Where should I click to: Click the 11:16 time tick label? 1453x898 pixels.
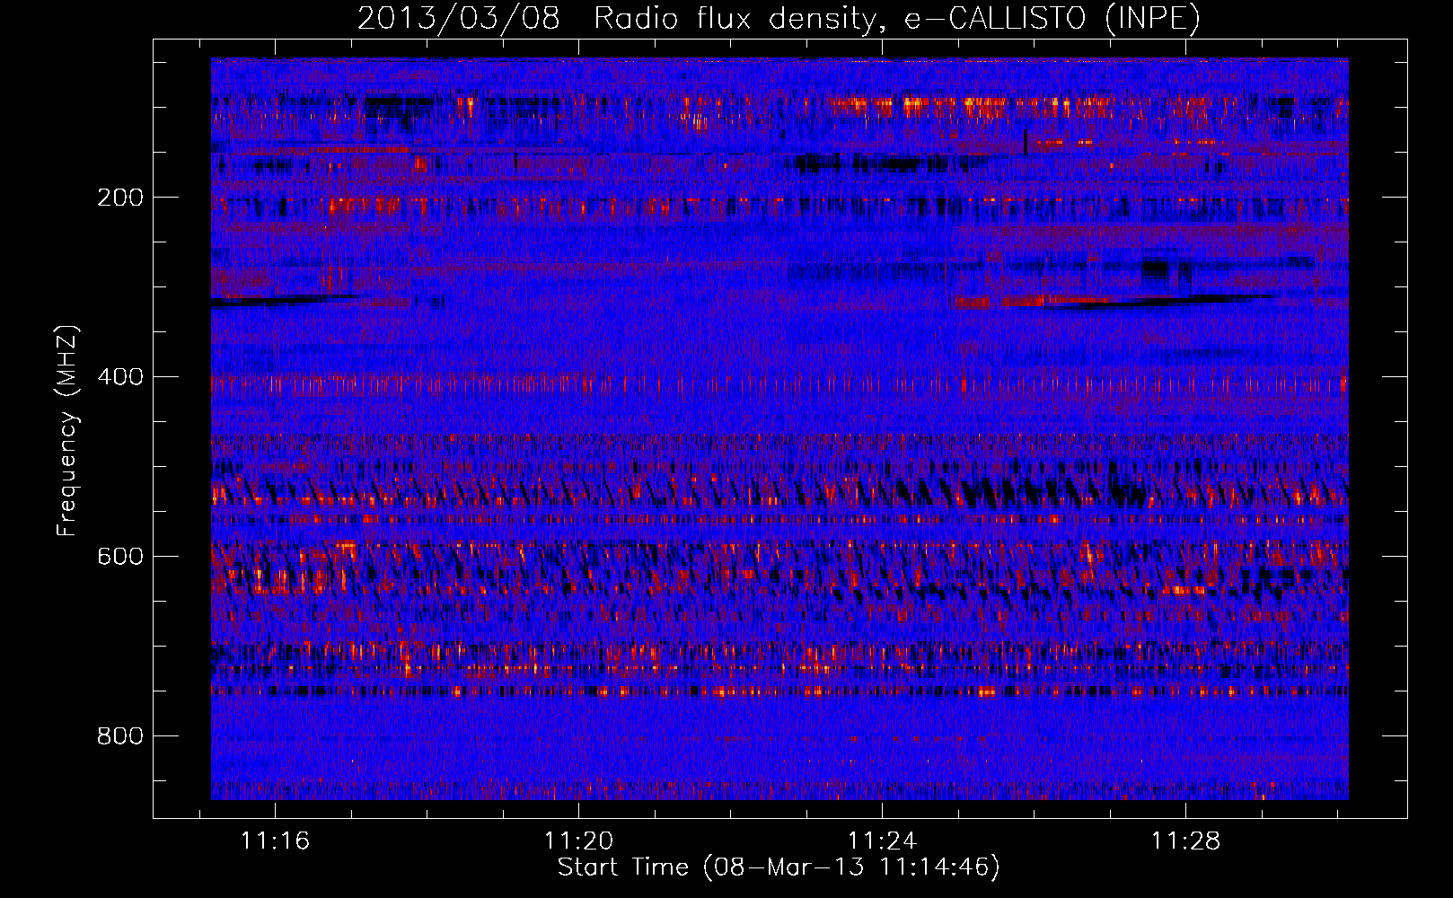(275, 841)
